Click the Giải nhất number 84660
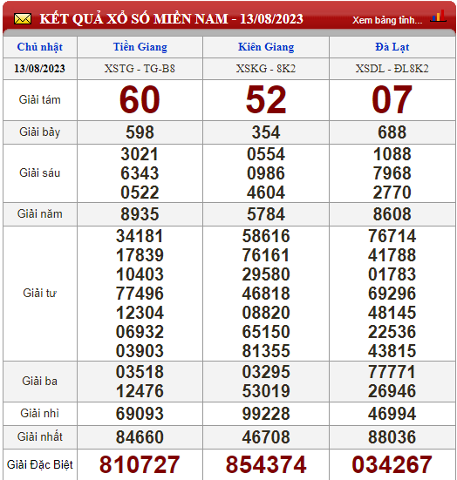The height and width of the screenshot is (480, 457). click(140, 436)
